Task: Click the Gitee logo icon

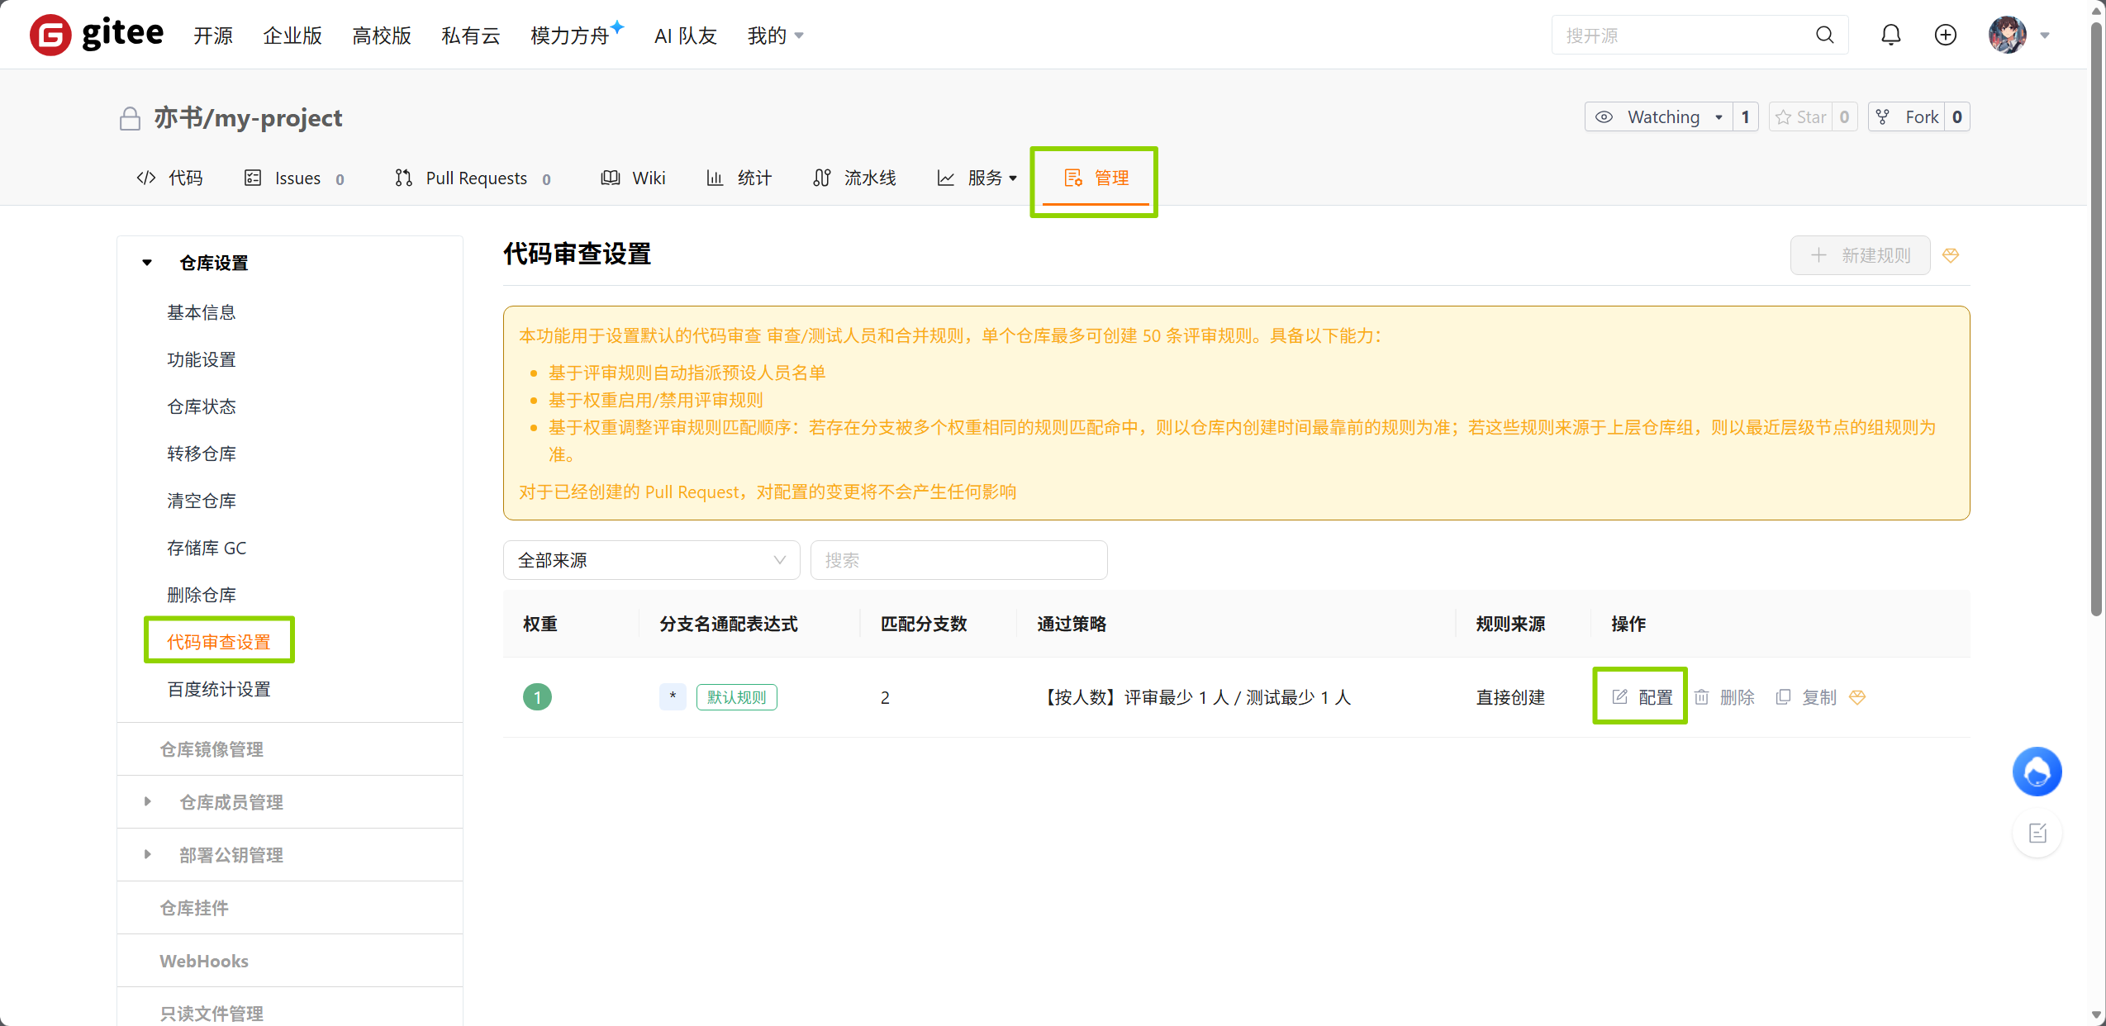Action: coord(50,34)
